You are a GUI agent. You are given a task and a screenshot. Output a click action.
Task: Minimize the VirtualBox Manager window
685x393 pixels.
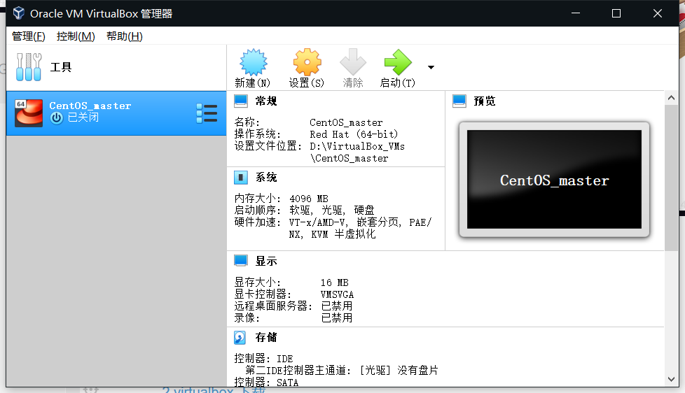pyautogui.click(x=576, y=13)
